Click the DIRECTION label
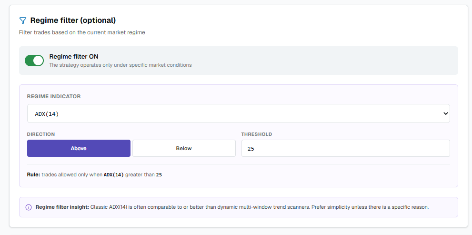Image resolution: width=472 pixels, height=235 pixels. click(x=41, y=134)
